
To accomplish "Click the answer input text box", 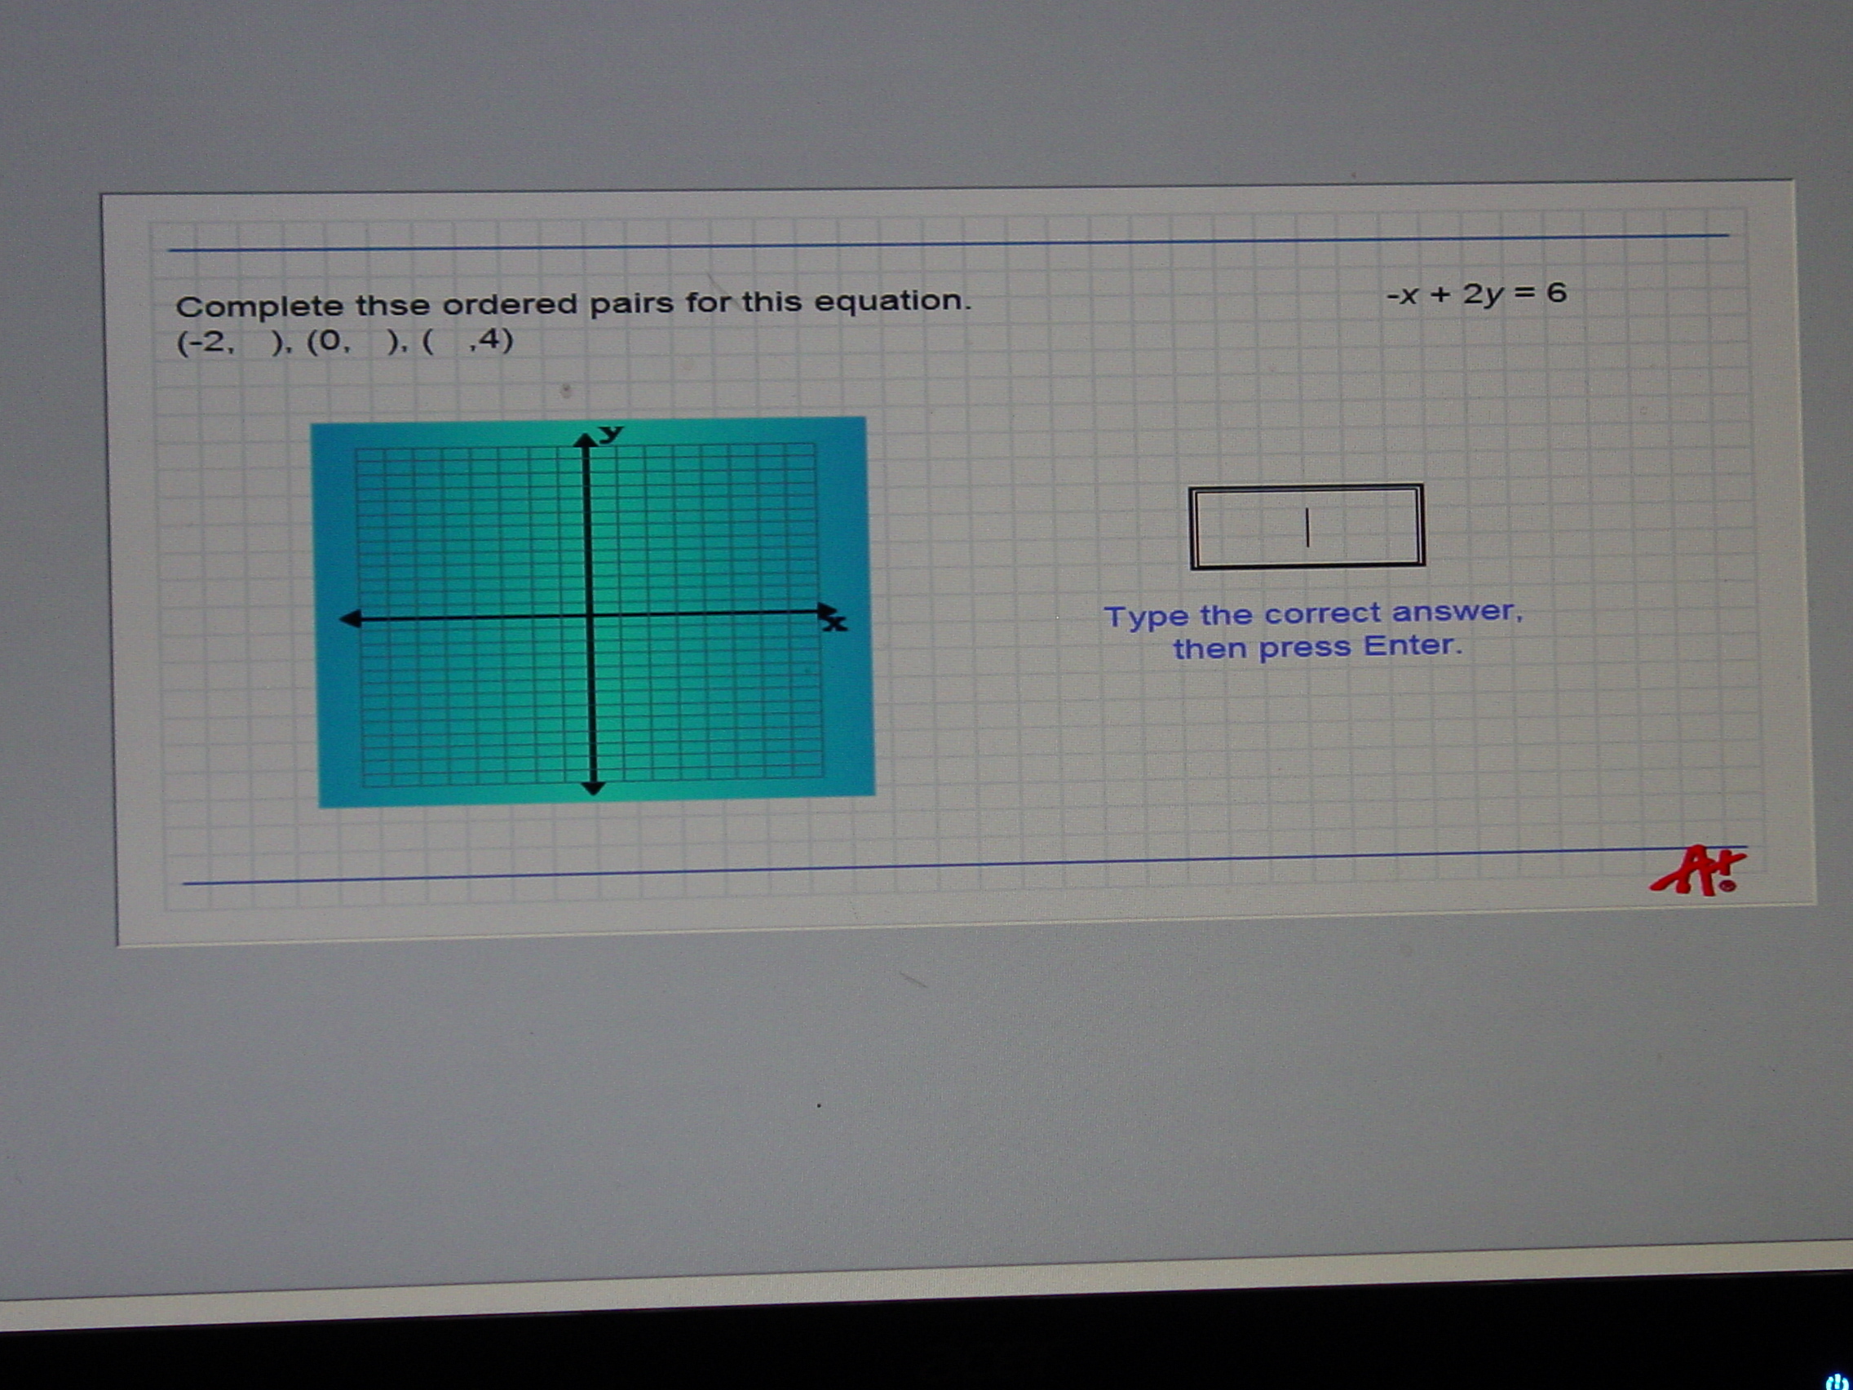I will pyautogui.click(x=1306, y=527).
